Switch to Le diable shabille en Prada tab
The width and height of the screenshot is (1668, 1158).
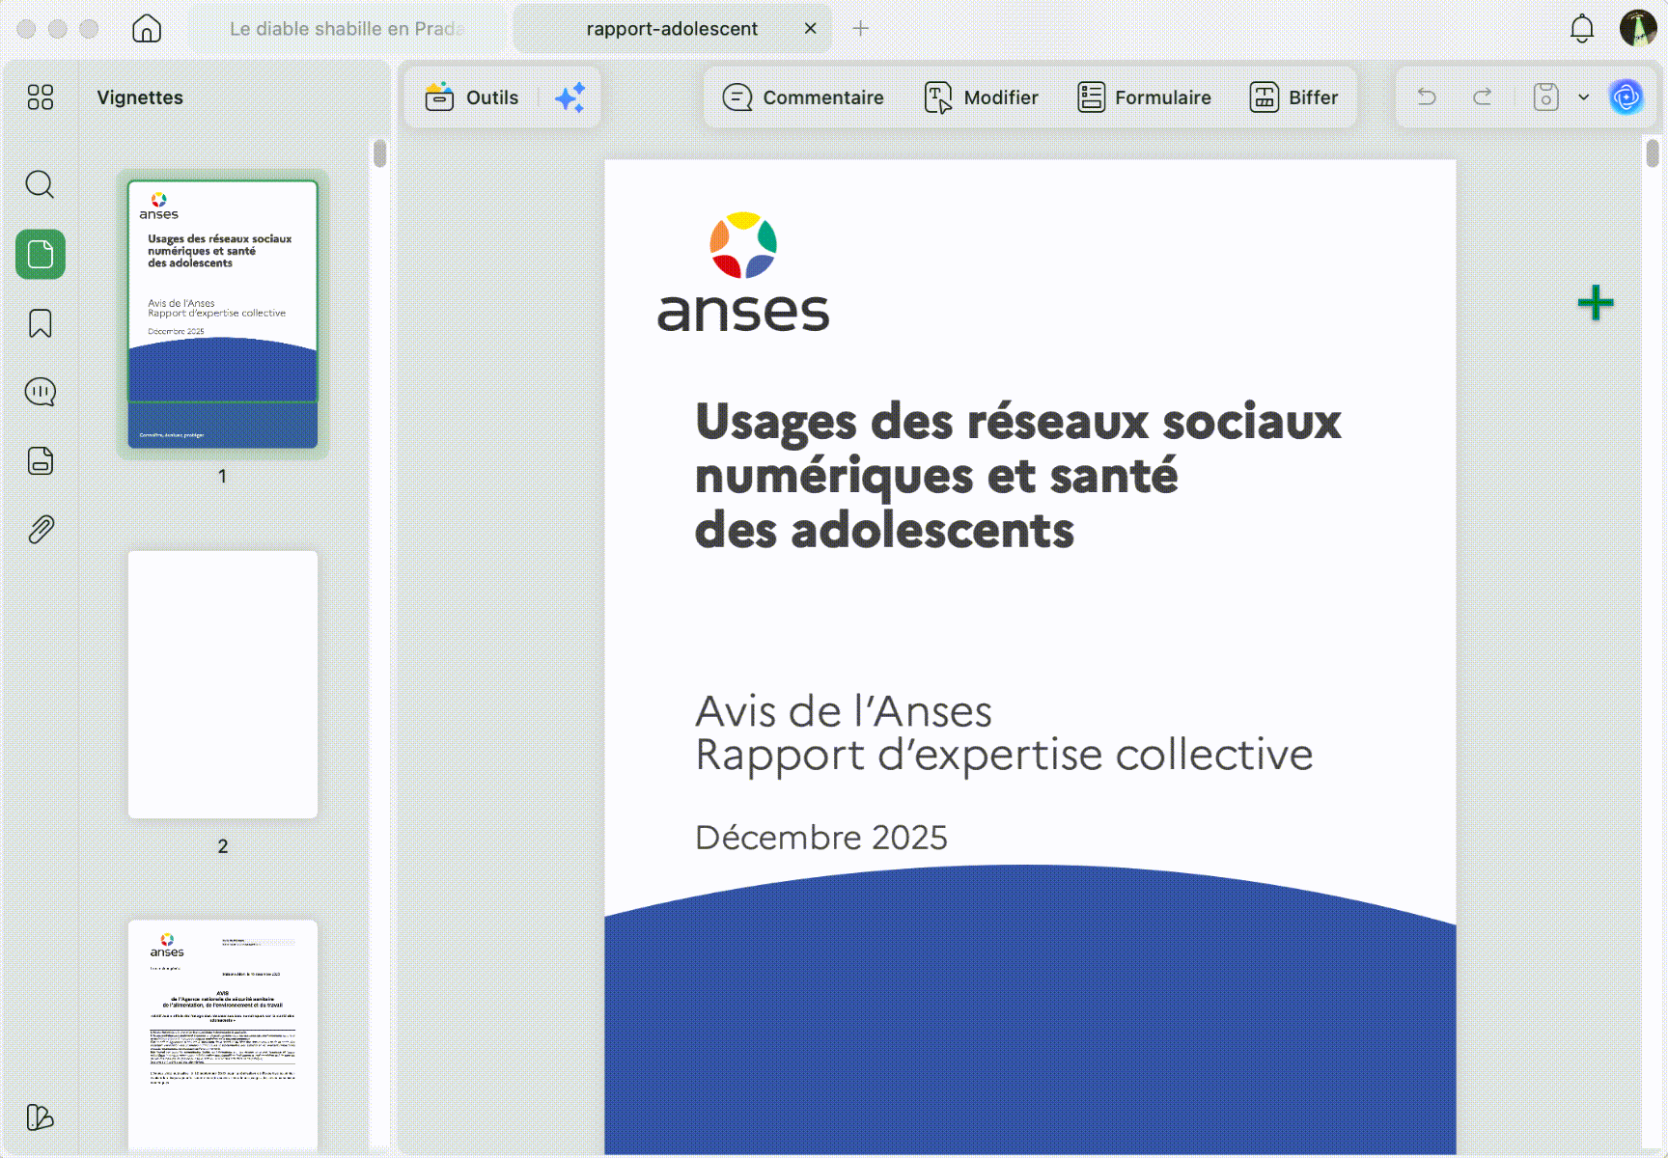coord(347,29)
